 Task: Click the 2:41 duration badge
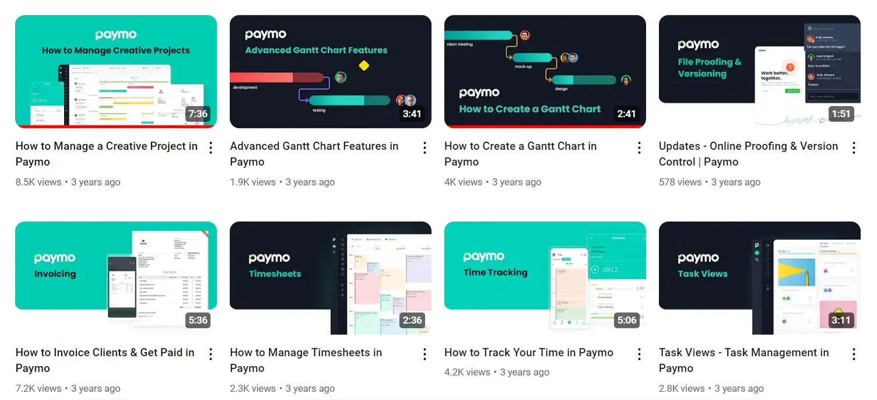[x=627, y=114]
